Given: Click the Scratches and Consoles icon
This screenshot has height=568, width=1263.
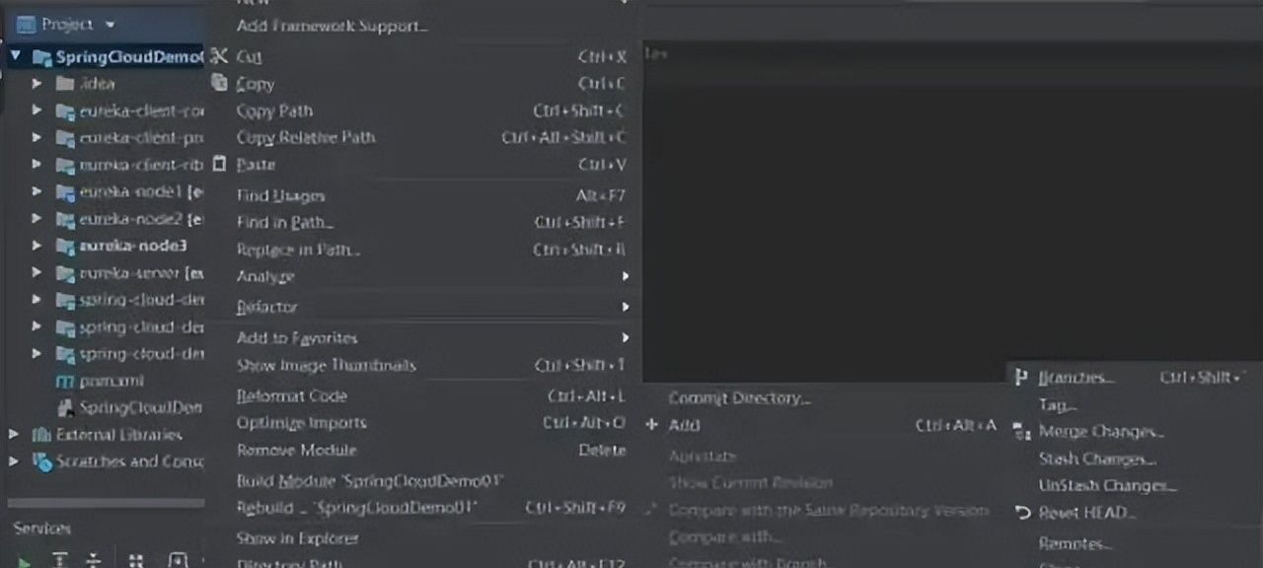Looking at the screenshot, I should (x=41, y=461).
